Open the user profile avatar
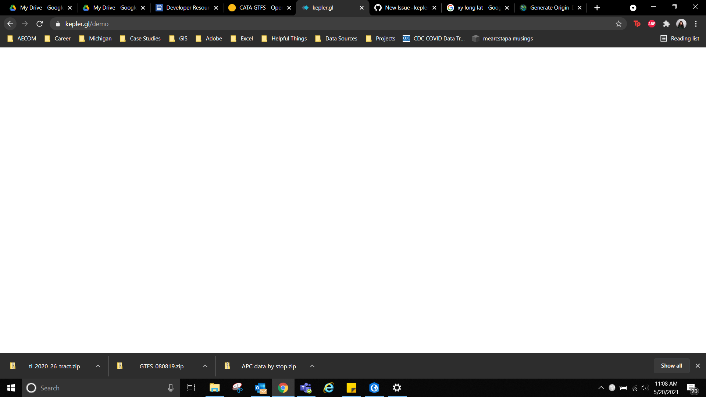Image resolution: width=706 pixels, height=397 pixels. (x=681, y=24)
